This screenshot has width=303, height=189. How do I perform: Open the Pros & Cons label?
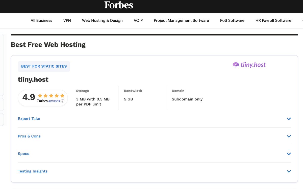[29, 136]
